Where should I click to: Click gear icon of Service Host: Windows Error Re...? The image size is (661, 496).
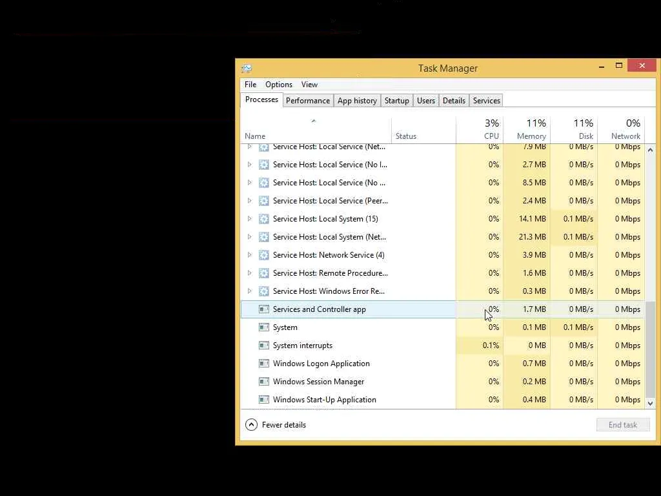(x=264, y=291)
